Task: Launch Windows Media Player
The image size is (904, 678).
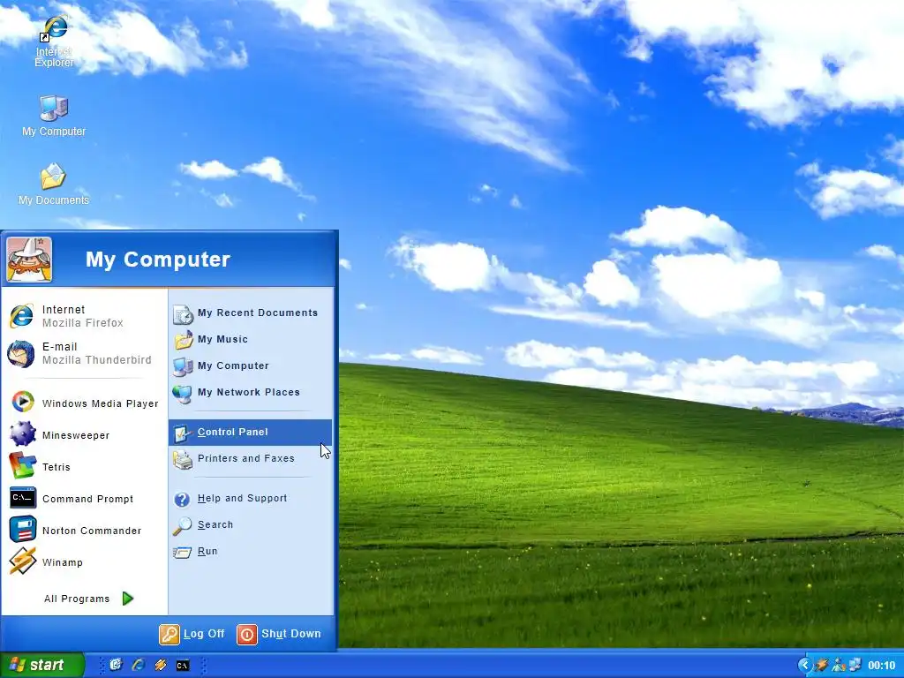Action: (84, 403)
